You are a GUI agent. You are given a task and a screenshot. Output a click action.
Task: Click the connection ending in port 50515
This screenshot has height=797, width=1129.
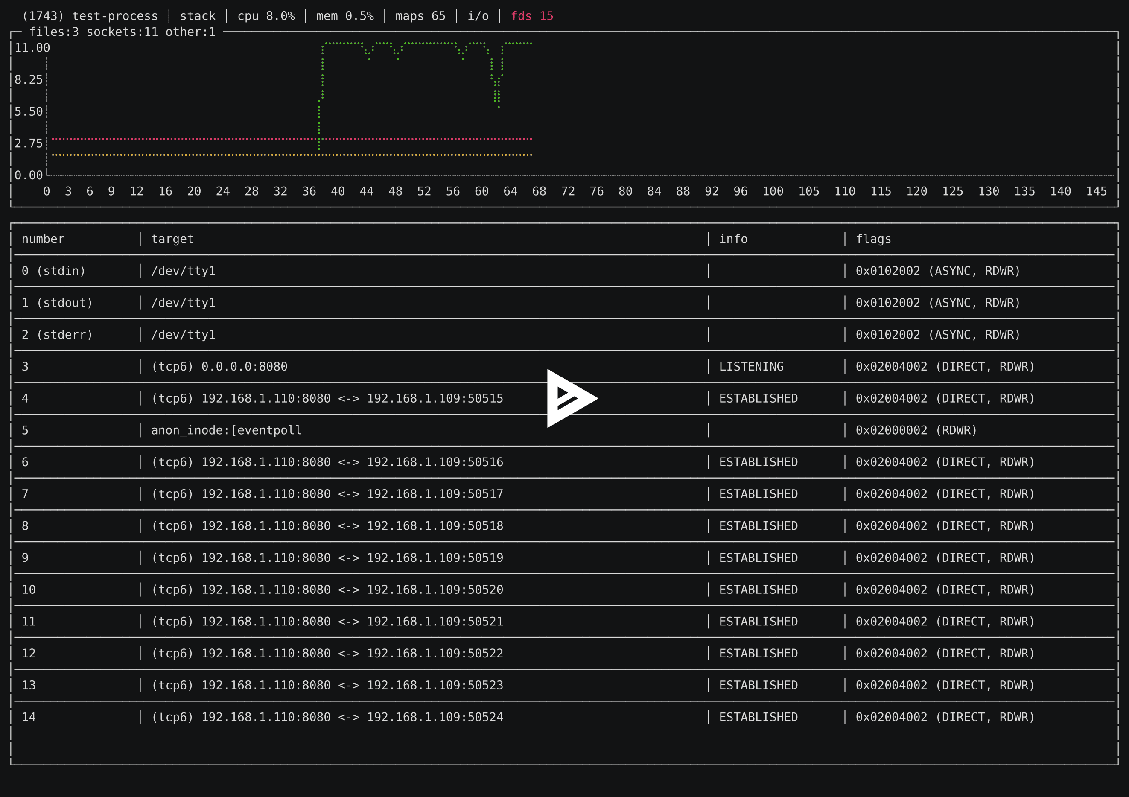pos(327,399)
